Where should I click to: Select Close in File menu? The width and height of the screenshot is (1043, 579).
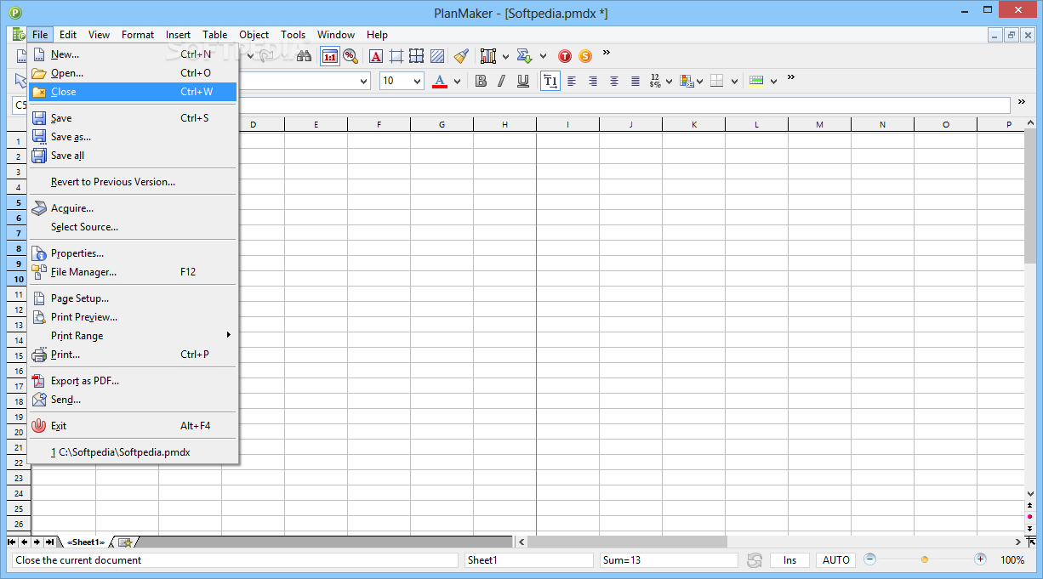click(133, 92)
